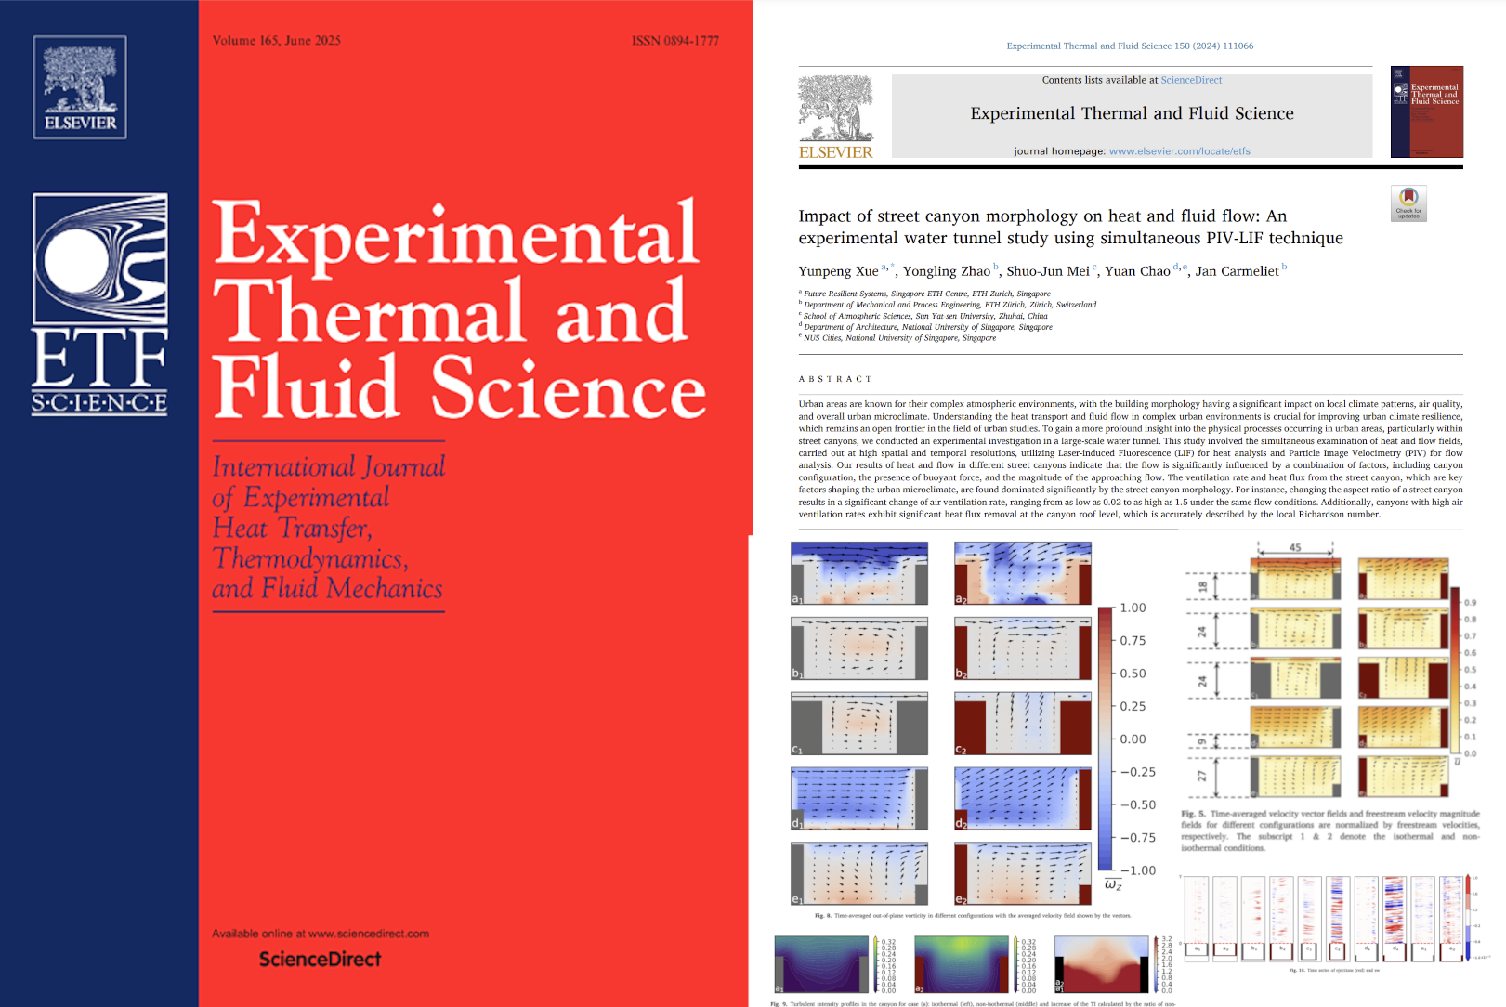
Task: Click the vorticity panel labeled a1
Action: pos(859,573)
